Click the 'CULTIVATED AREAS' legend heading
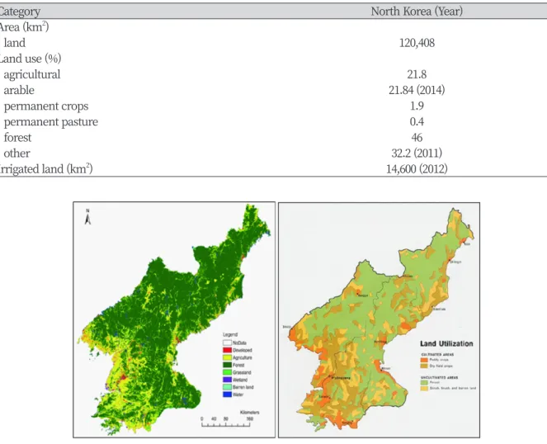Screen dimensions: 547x444 coord(437,355)
